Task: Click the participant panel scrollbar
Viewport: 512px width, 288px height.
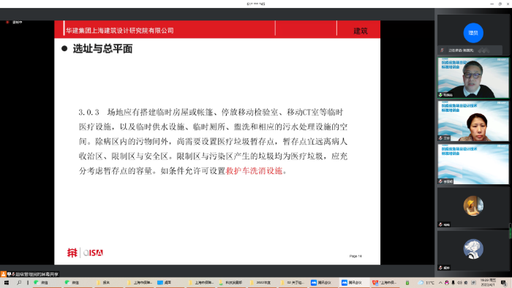Action: (511, 230)
